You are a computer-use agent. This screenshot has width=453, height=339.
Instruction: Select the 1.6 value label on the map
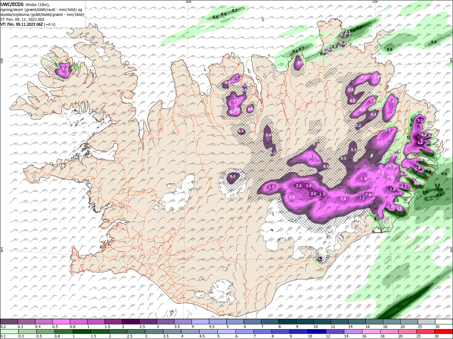tap(388, 131)
